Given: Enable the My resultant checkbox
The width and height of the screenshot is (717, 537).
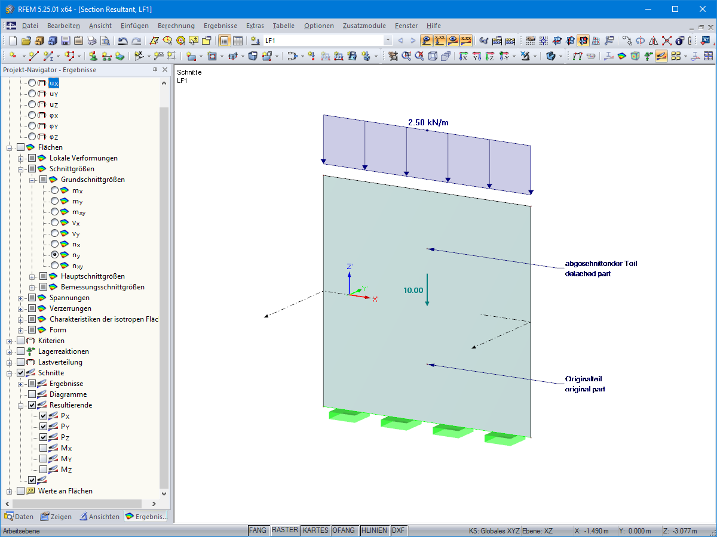Looking at the screenshot, I should [x=44, y=459].
